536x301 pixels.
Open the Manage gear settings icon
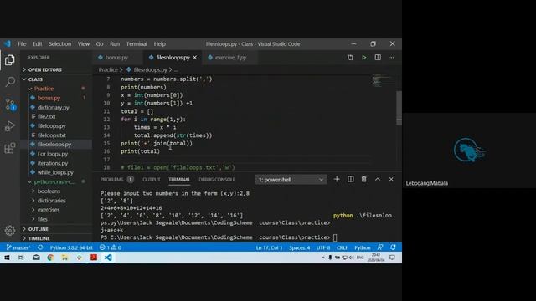pyautogui.click(x=10, y=231)
